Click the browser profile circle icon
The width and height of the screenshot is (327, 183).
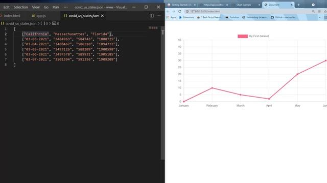tap(313, 5)
